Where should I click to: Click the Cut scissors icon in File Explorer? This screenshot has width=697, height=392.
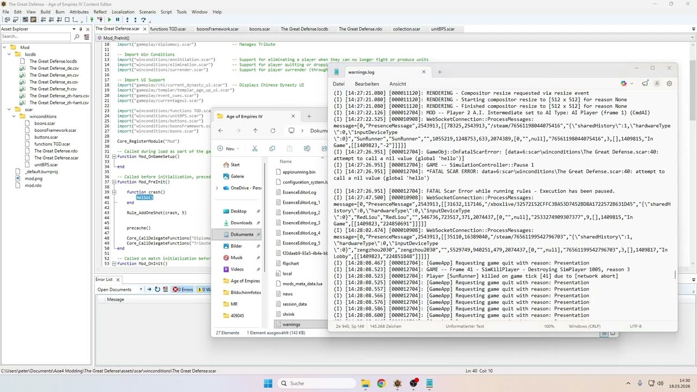254,149
